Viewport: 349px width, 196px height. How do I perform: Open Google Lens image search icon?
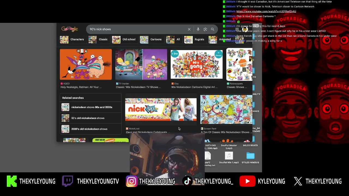205,29
